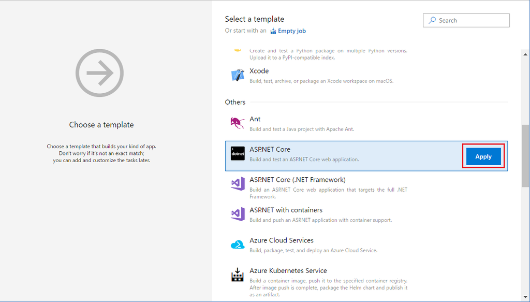Click 'targets the full .NET Framework' description
Viewport: 530px width, 302px height.
click(x=329, y=193)
